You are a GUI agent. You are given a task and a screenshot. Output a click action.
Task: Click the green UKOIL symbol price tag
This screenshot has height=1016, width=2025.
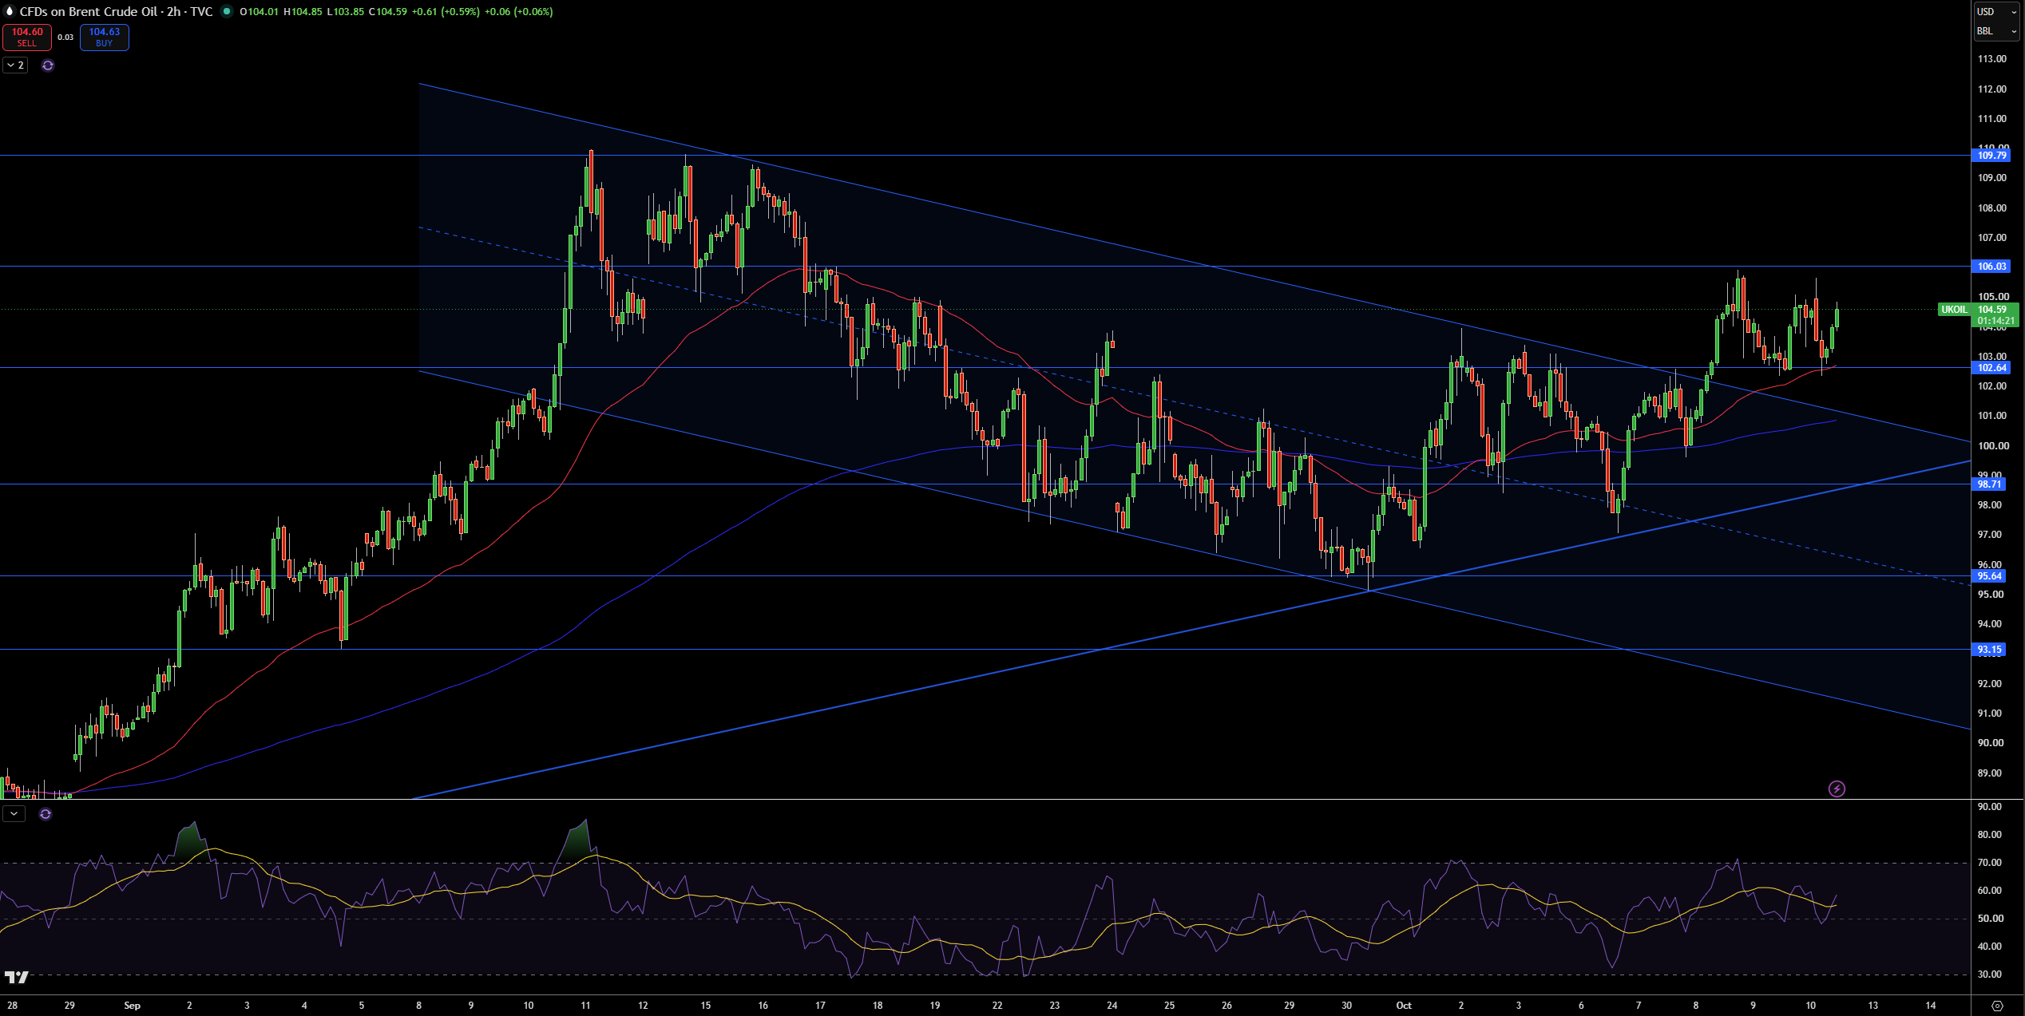[x=1954, y=310]
